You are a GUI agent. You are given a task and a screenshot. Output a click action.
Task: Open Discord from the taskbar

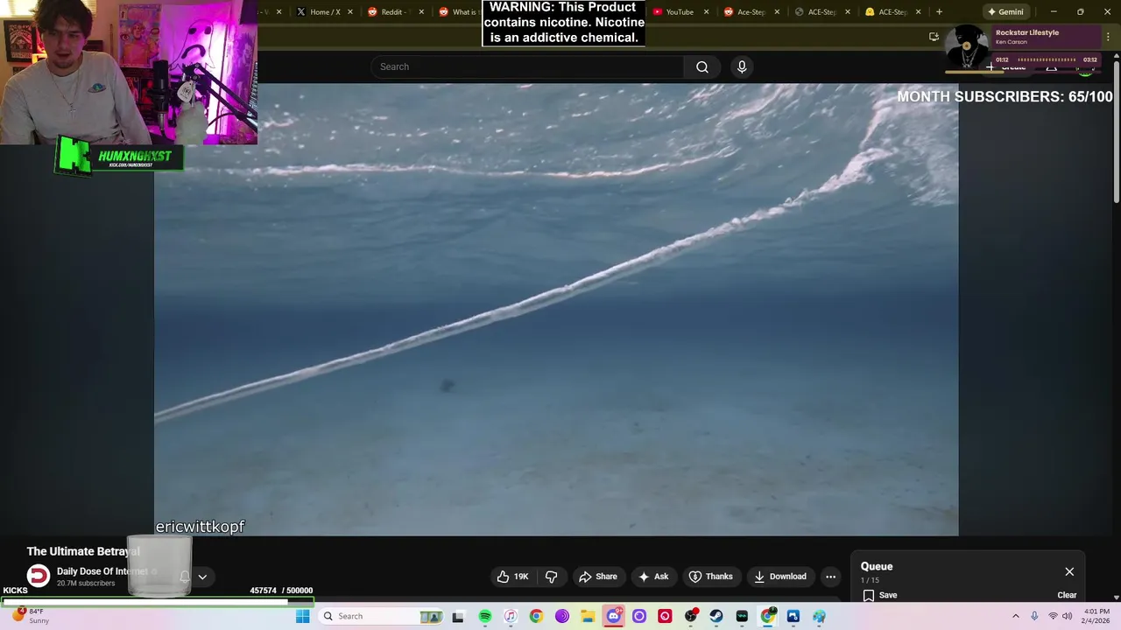coord(613,616)
